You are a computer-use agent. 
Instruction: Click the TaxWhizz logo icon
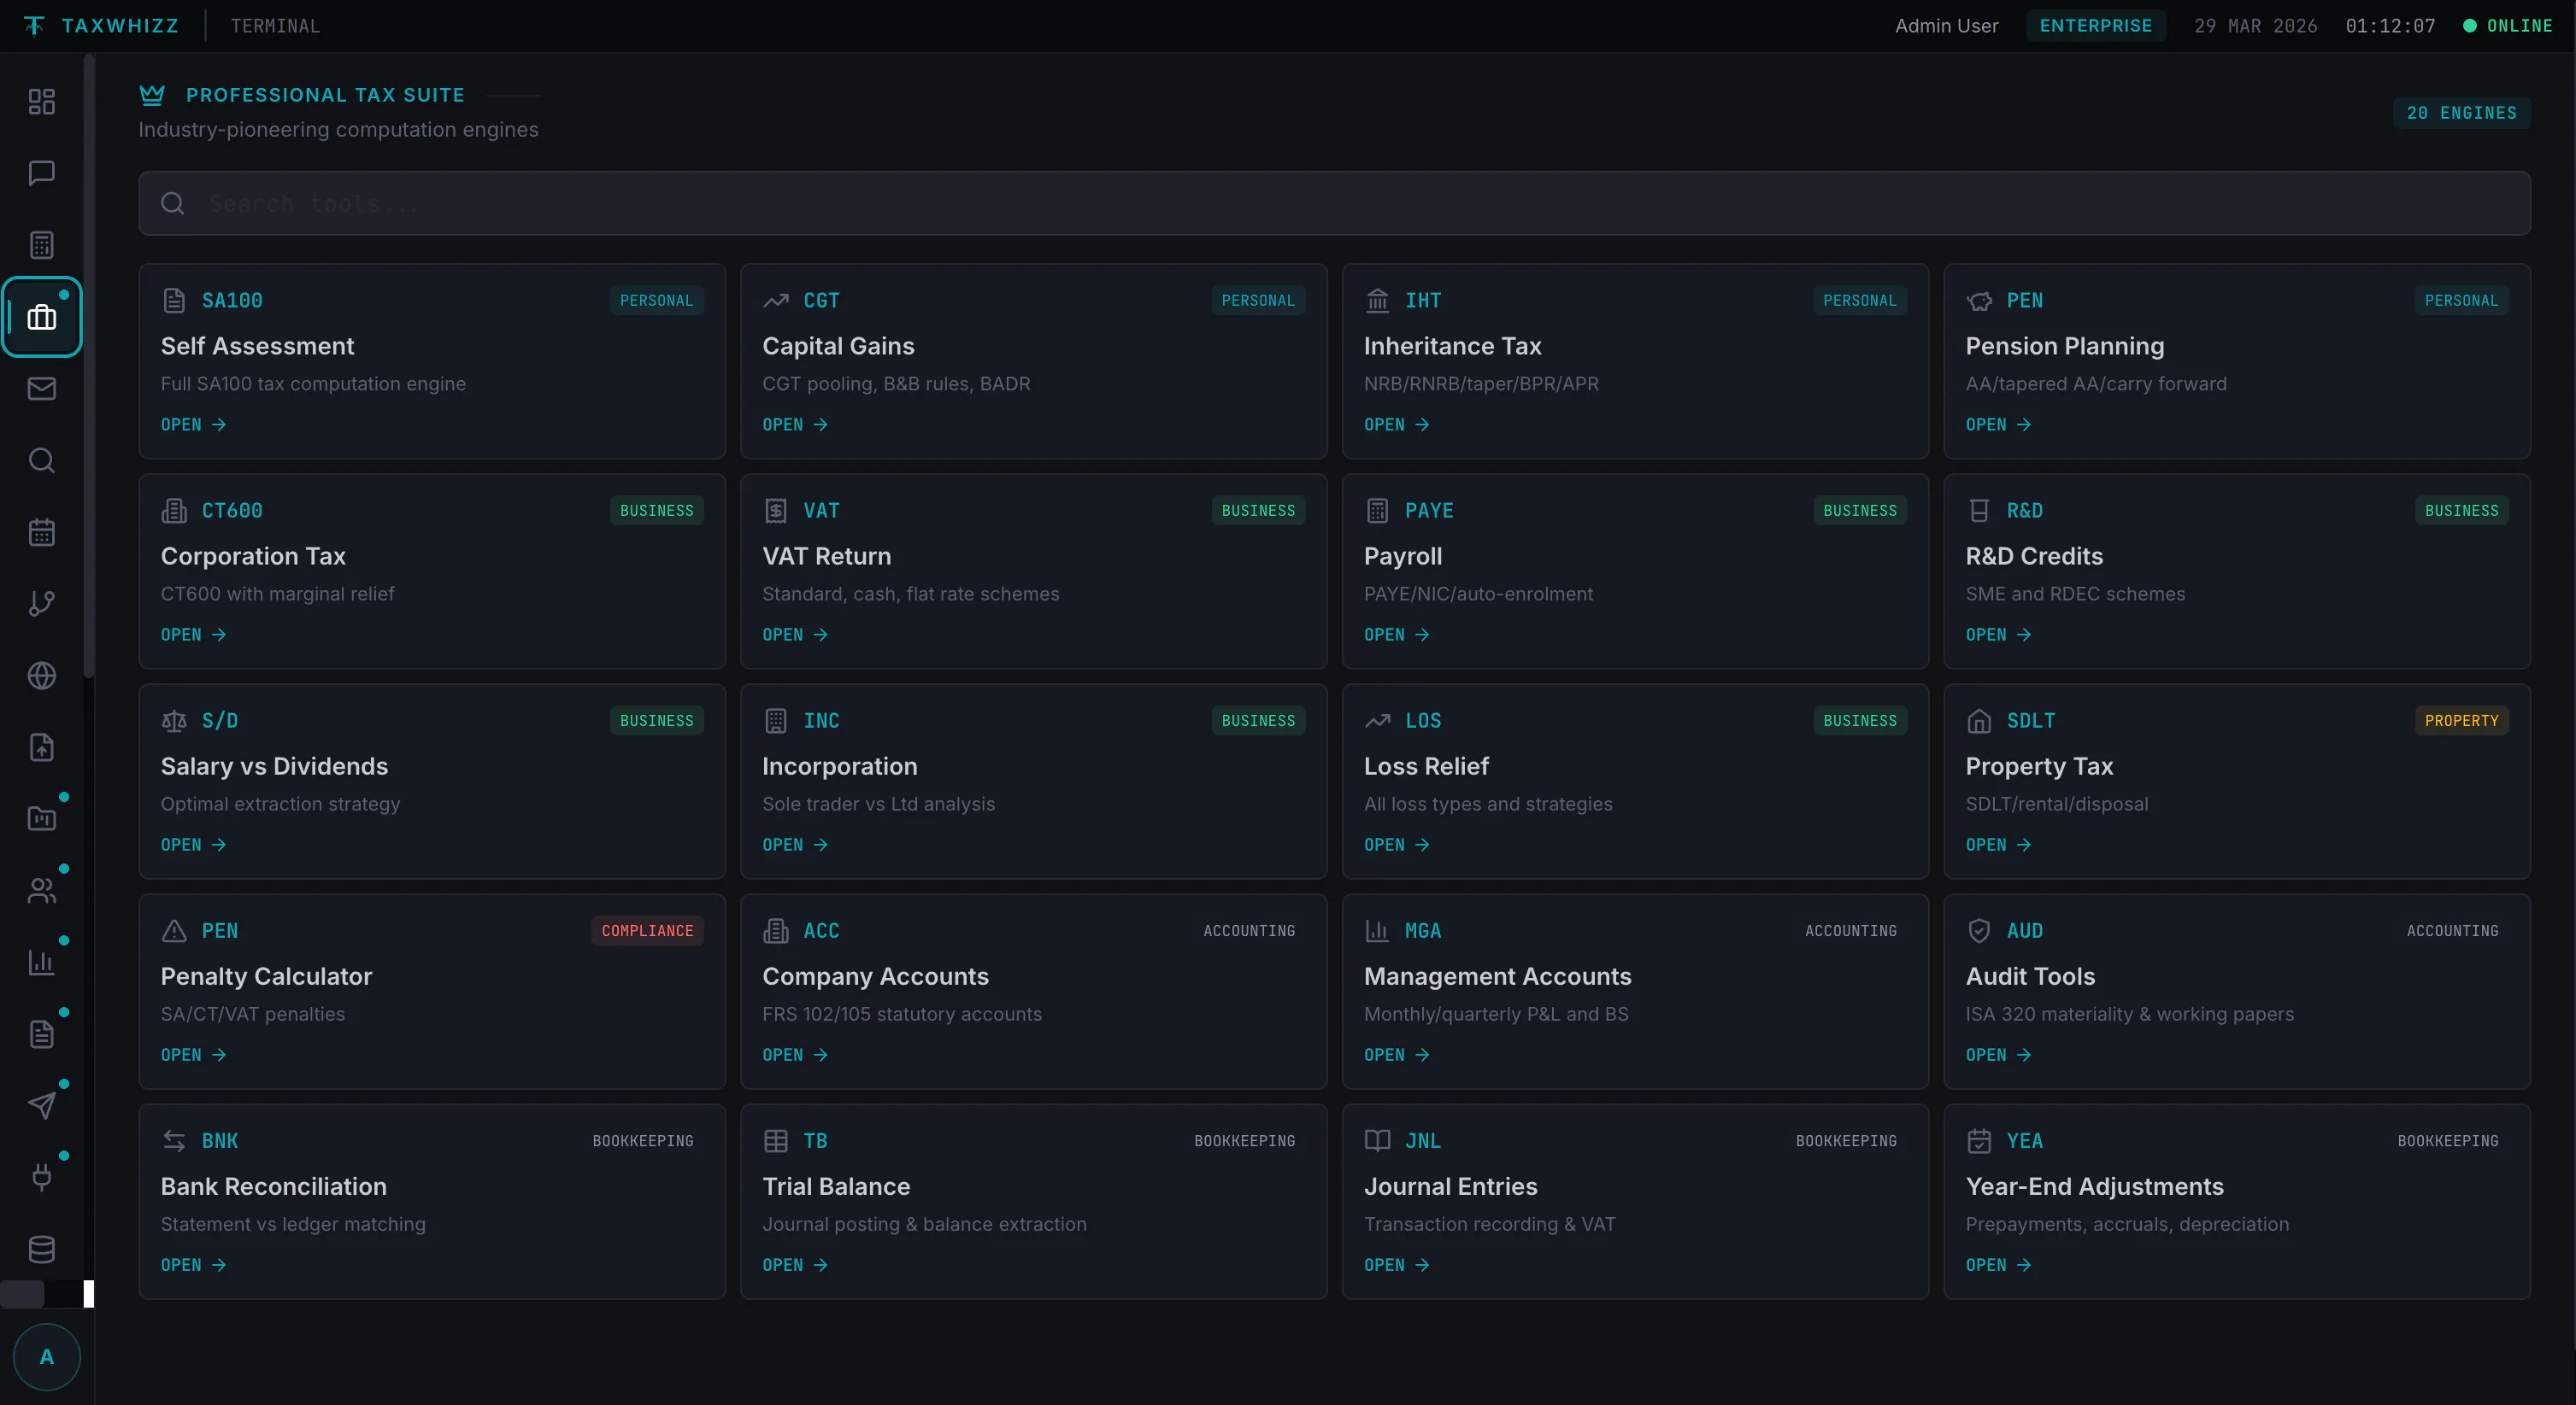34,26
